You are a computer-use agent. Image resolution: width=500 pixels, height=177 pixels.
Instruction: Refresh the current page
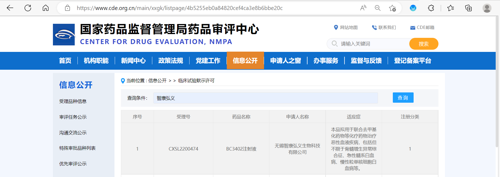[x=28, y=8]
